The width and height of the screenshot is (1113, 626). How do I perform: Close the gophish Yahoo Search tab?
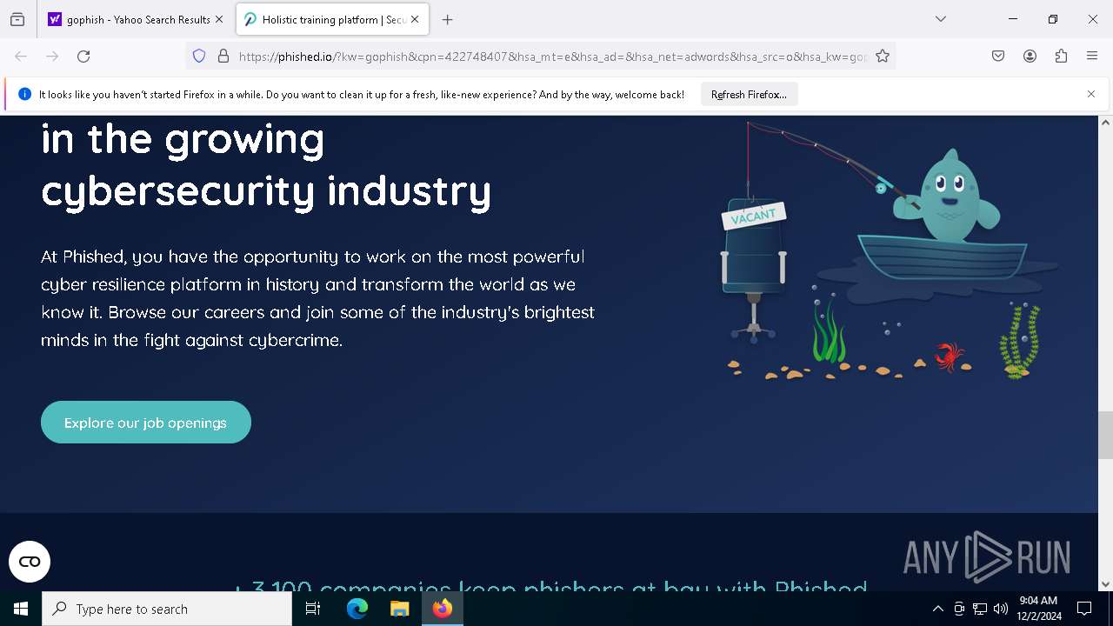click(x=218, y=19)
